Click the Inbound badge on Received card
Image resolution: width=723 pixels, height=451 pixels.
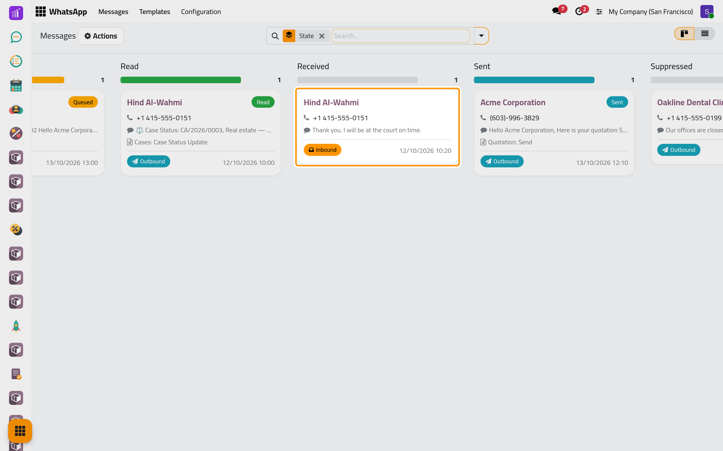(322, 150)
